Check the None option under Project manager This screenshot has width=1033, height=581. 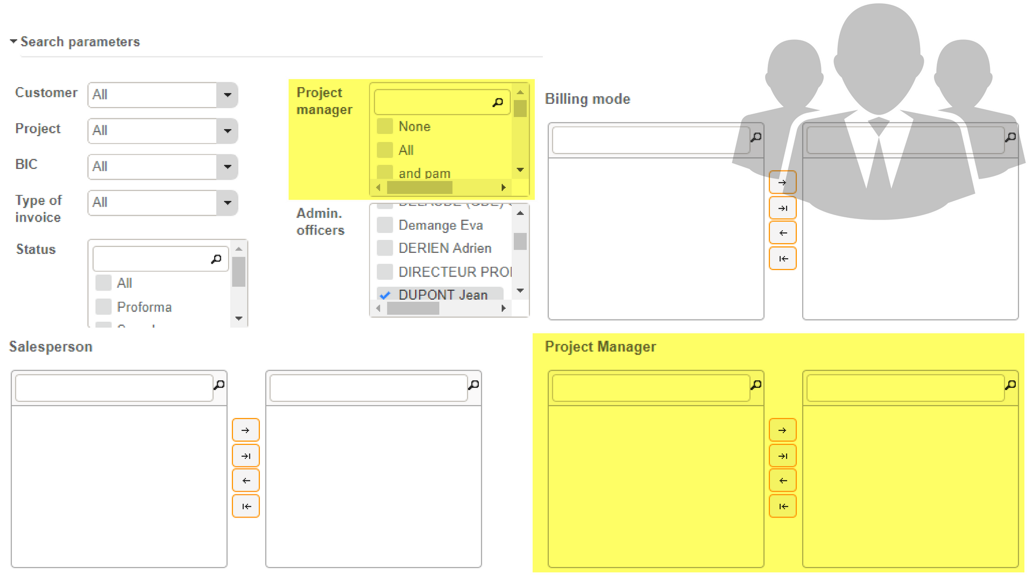(385, 126)
